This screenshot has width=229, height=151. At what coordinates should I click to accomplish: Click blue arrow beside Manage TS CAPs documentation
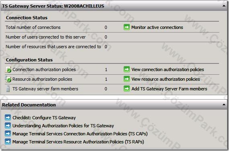[x=8, y=133]
